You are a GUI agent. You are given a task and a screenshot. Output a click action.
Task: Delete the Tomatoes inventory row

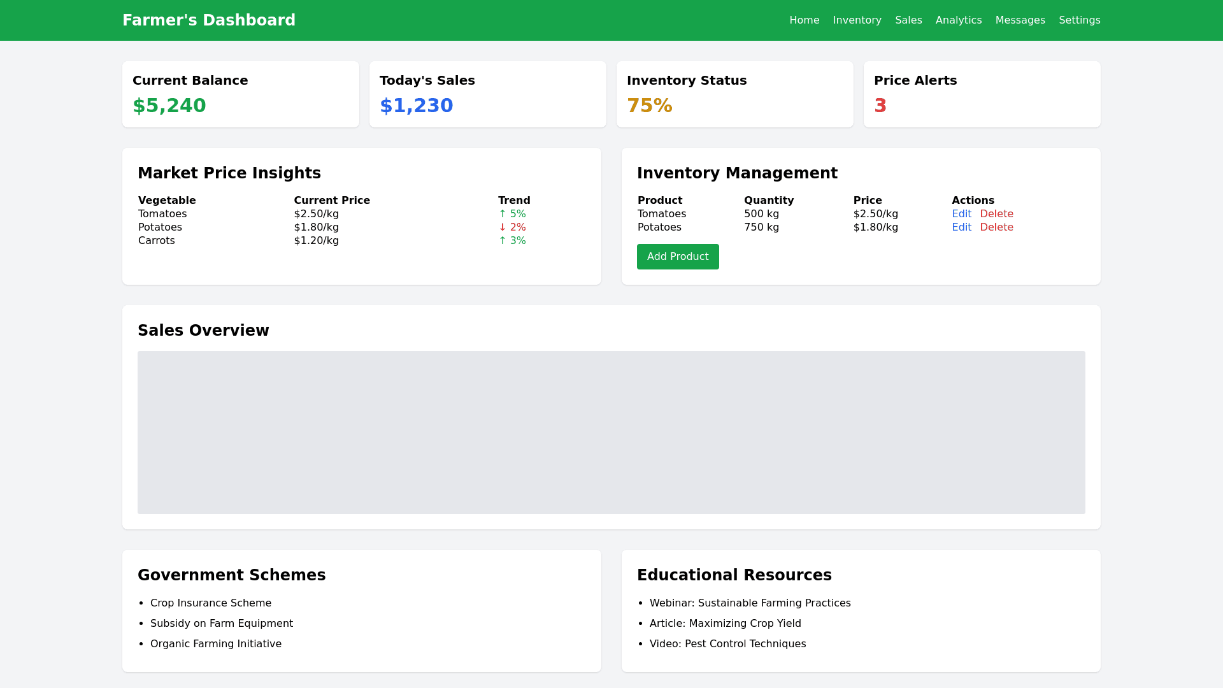[996, 214]
